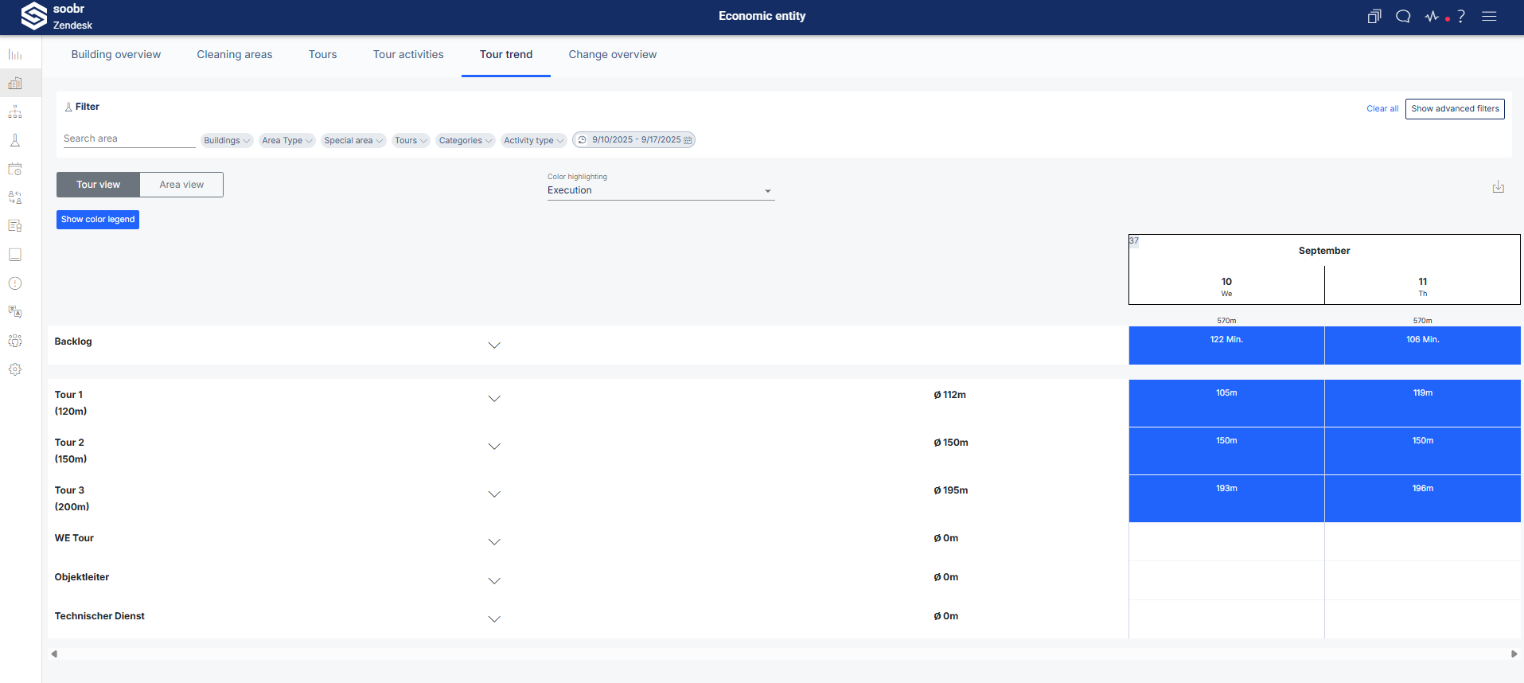Expand the Tour 3 row chevron

(494, 494)
